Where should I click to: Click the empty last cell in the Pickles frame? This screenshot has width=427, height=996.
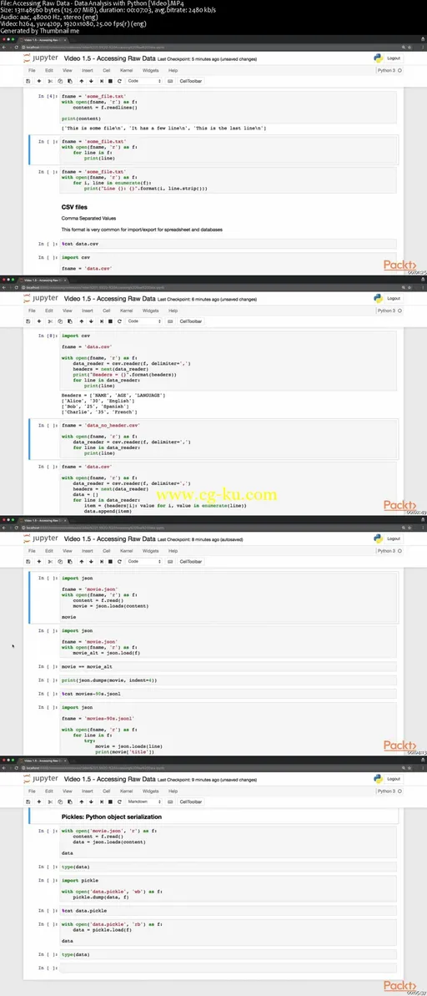229,968
